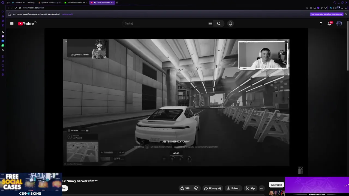This screenshot has width=349, height=196.
Task: Open the browser extensions cube in toolbar
Action: 335,8
